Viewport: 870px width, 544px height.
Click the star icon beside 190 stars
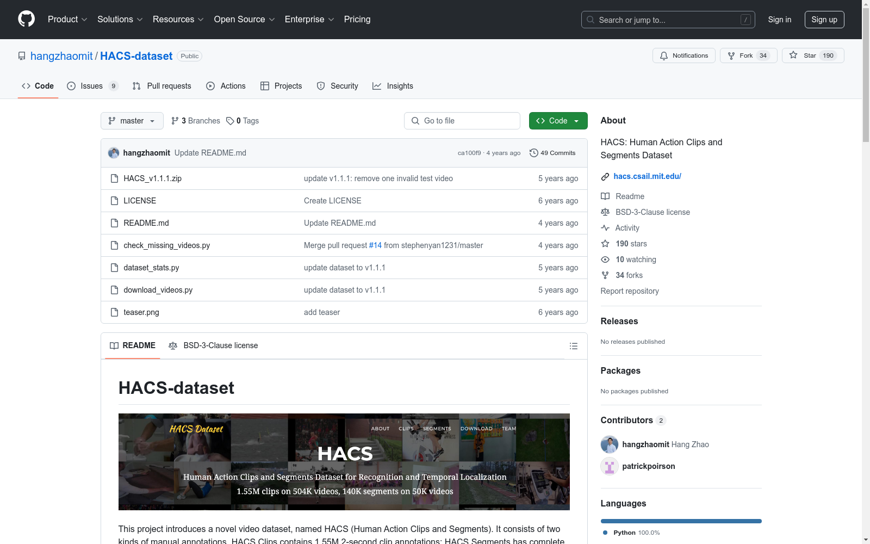tap(605, 244)
